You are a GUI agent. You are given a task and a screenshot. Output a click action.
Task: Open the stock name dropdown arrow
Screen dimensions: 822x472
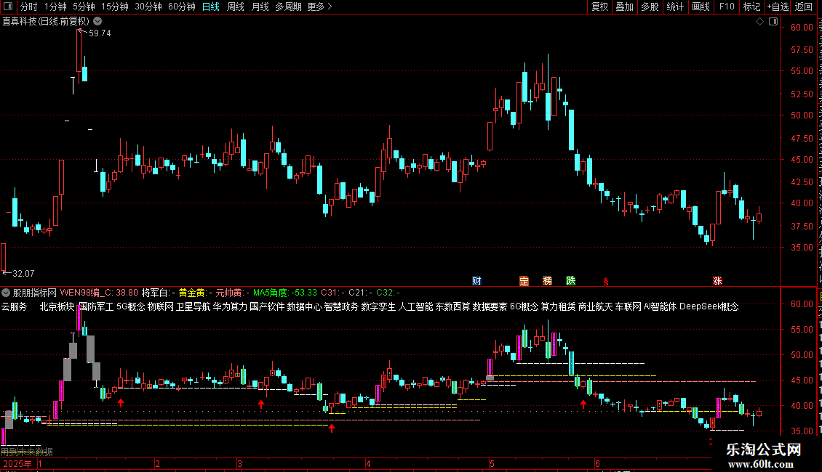tap(97, 21)
